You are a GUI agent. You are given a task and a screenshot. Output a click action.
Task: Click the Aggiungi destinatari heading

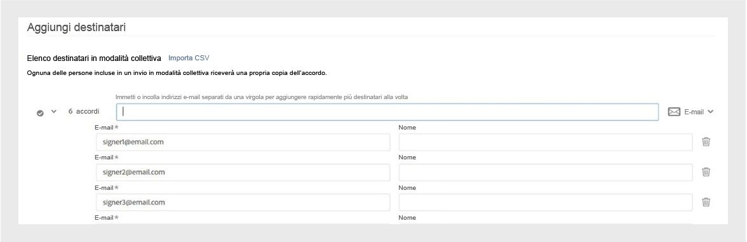point(76,27)
